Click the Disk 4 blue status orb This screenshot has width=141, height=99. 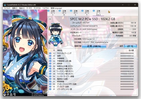click(x=94, y=11)
